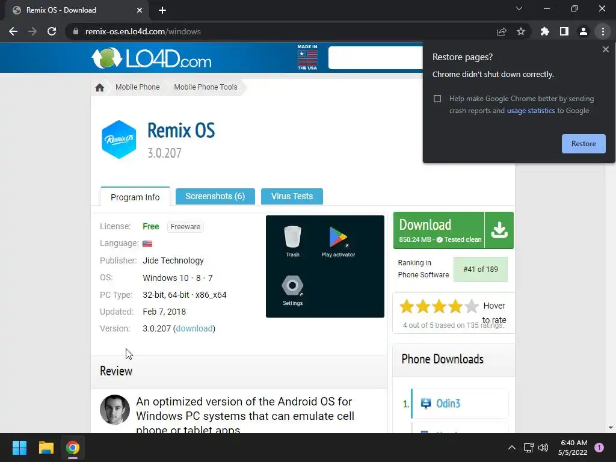Rate with the first gold star
The height and width of the screenshot is (462, 616).
click(x=407, y=306)
